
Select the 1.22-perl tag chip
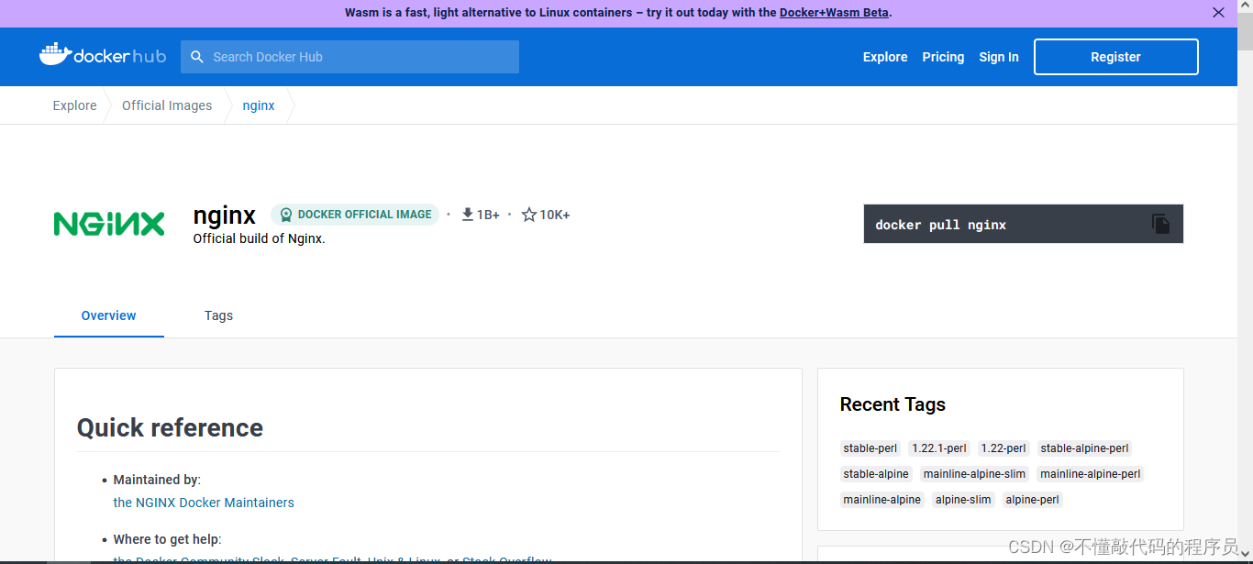pos(1003,448)
